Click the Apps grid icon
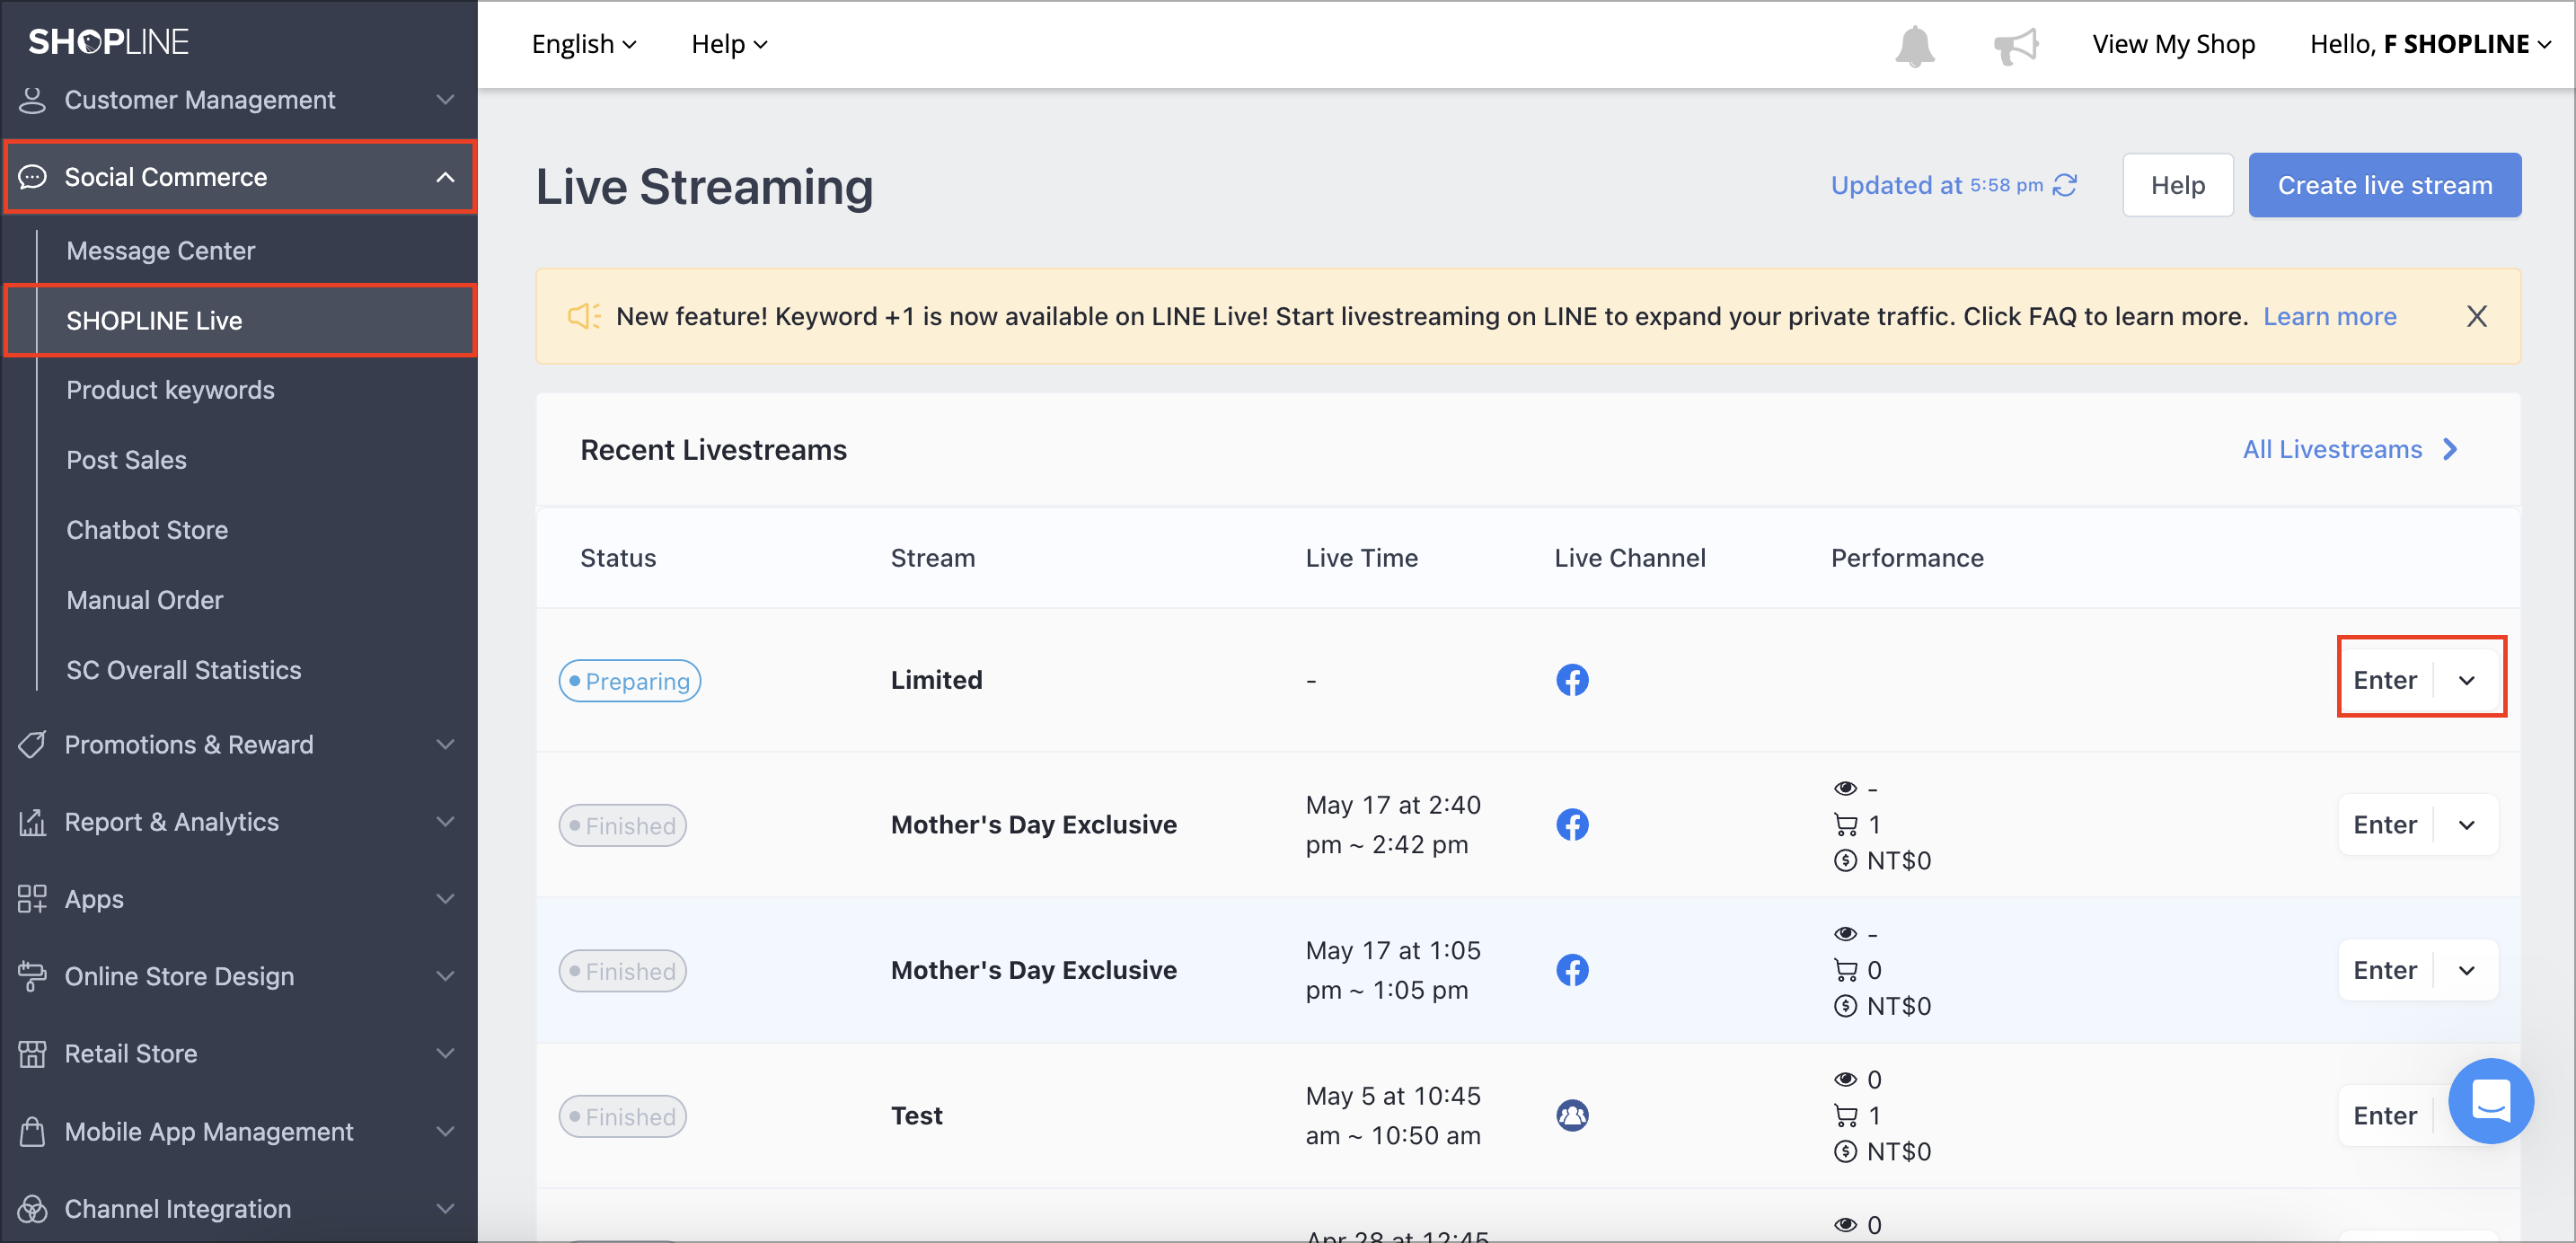Screen dimensions: 2576x1243 (x=32, y=899)
